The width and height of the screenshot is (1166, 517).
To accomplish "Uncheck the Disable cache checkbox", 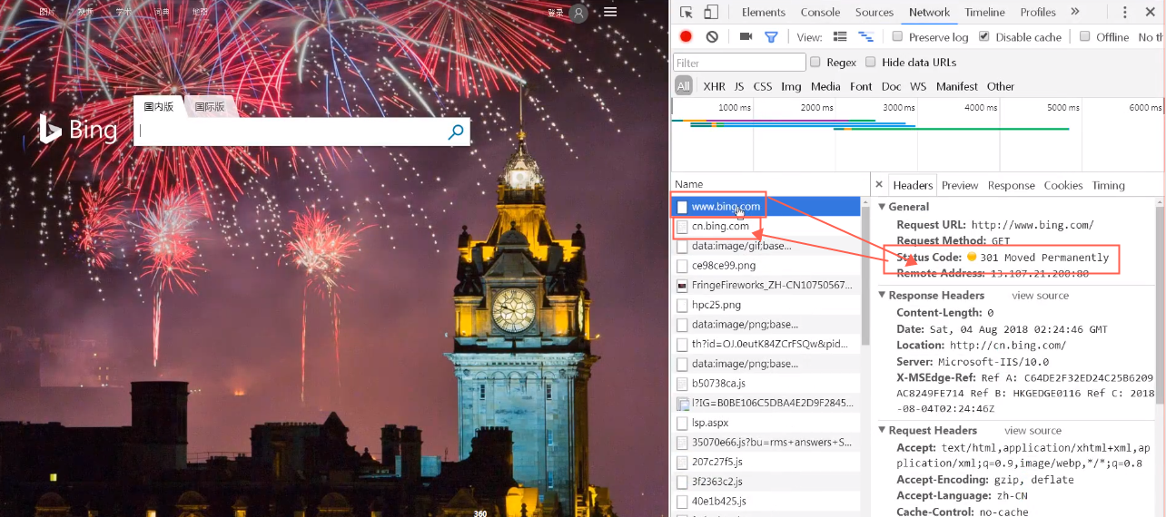I will (984, 36).
